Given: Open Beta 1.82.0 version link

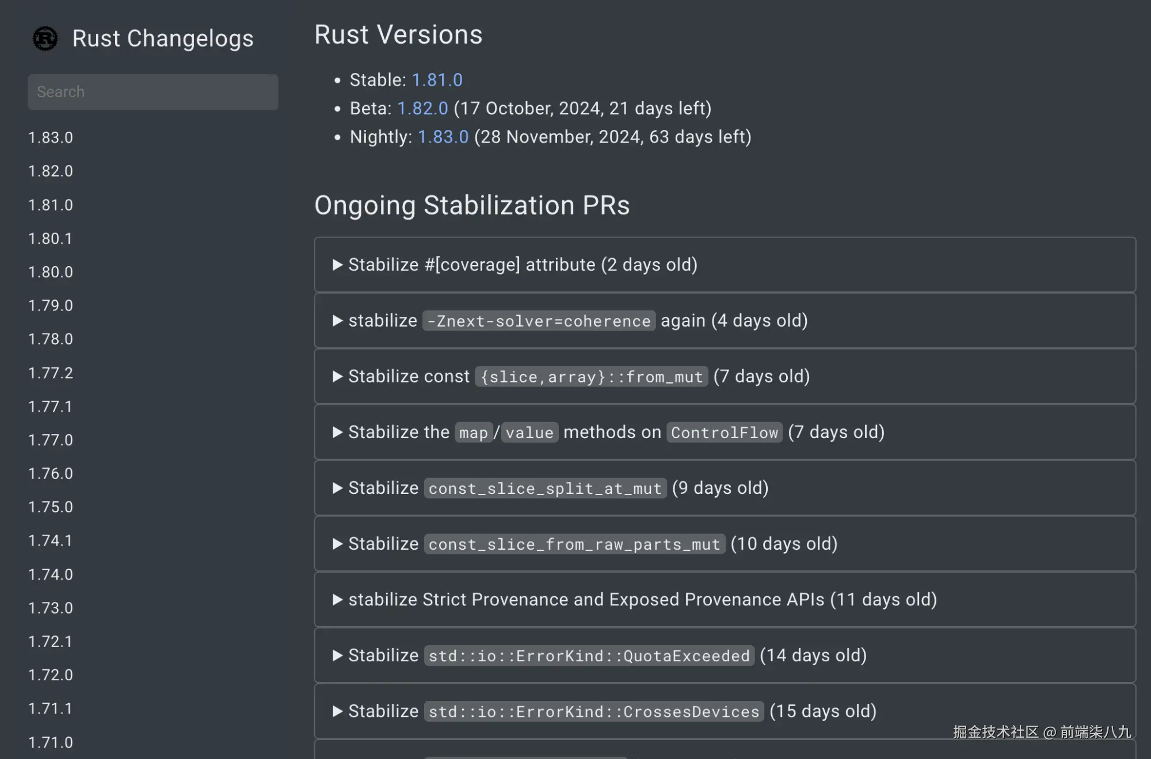Looking at the screenshot, I should point(422,109).
